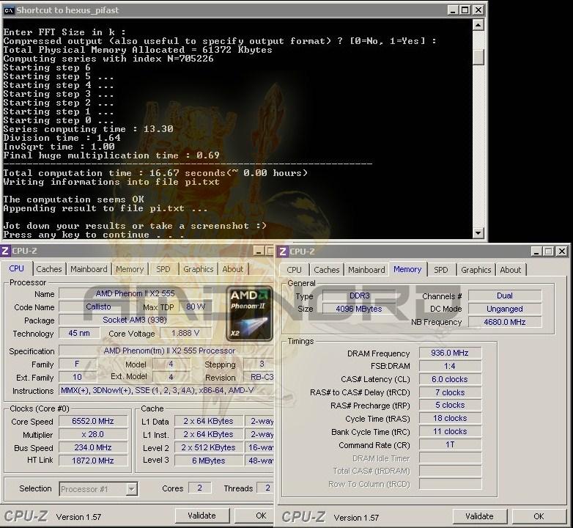This screenshot has height=528, width=573.
Task: Switch to Graphics tab in right CPU-Z window
Action: [x=476, y=270]
